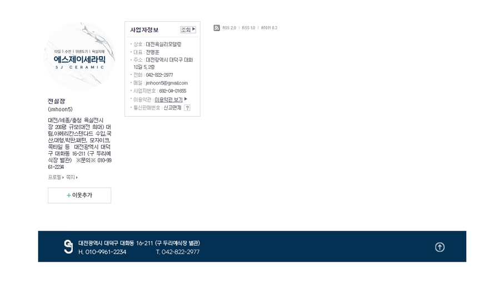
Task: Open the 프로필 link
Action: pos(56,177)
